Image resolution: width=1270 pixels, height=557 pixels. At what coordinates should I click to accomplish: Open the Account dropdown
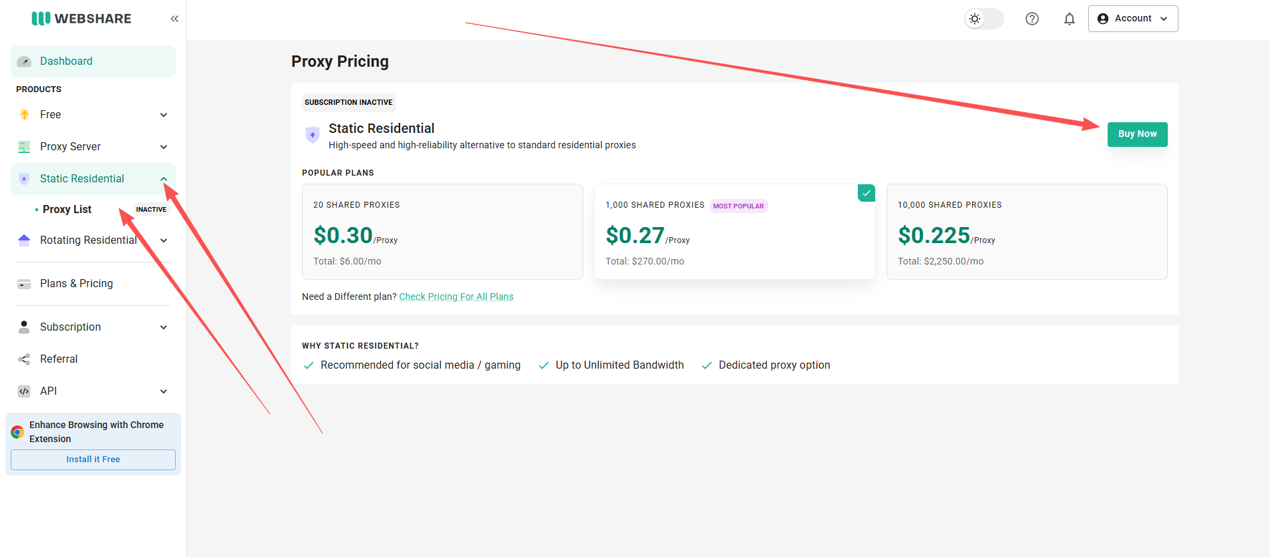pyautogui.click(x=1133, y=19)
